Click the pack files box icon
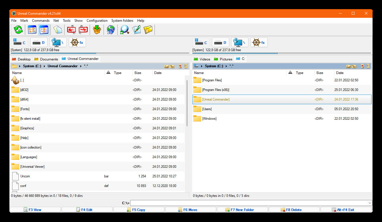 click(x=97, y=29)
